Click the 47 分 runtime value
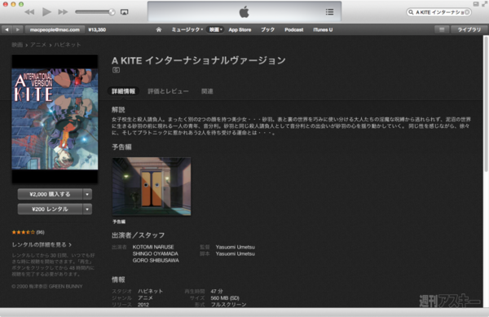The image size is (489, 317). [x=217, y=291]
